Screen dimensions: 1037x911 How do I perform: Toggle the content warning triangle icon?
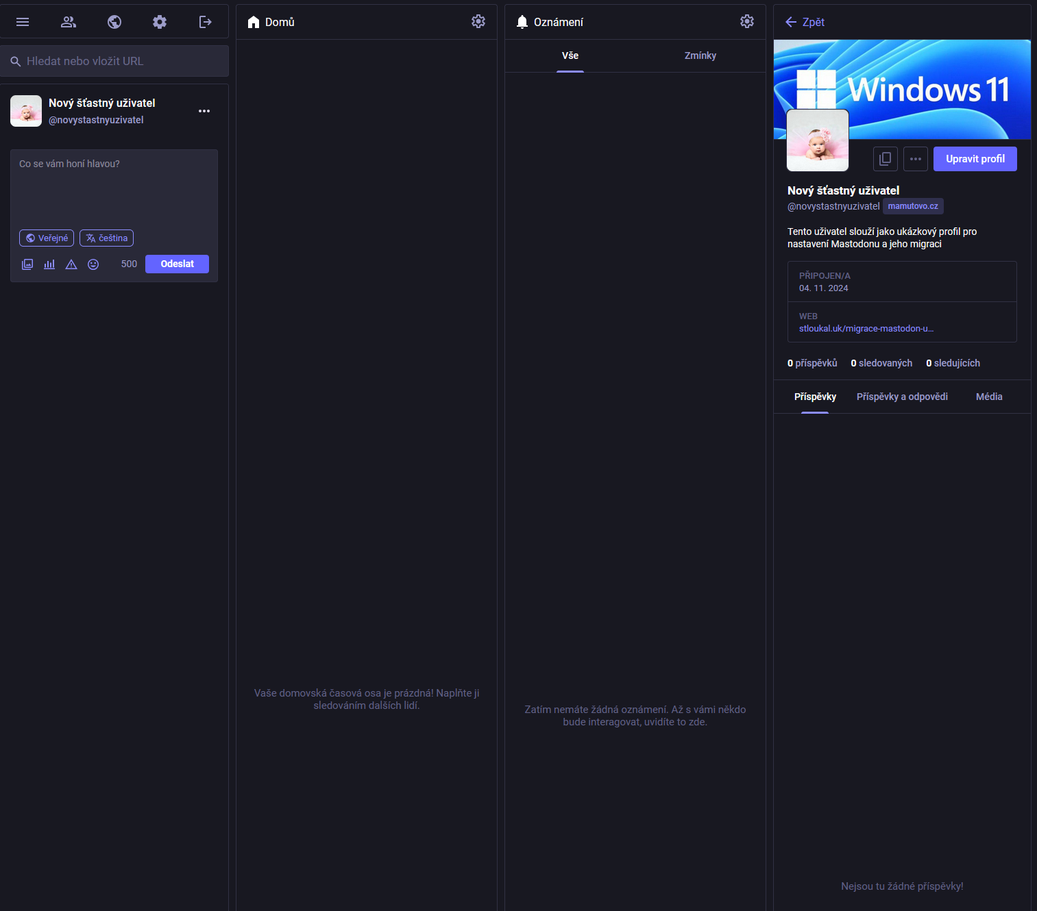[71, 264]
